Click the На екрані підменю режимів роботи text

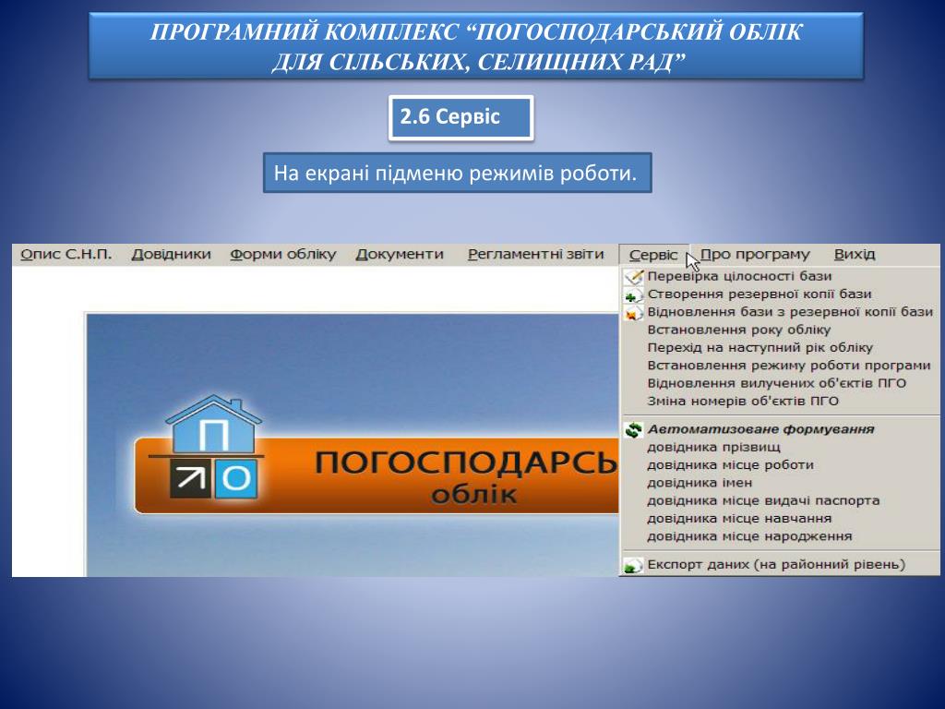(x=456, y=174)
